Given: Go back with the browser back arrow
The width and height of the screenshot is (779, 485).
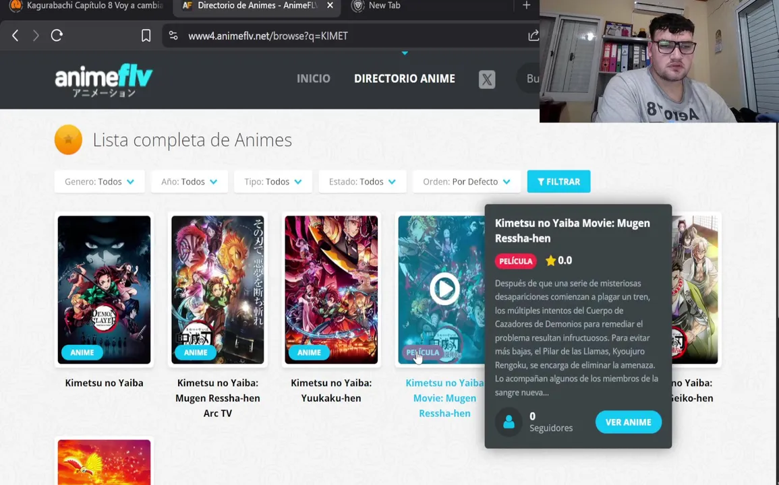Looking at the screenshot, I should (16, 36).
